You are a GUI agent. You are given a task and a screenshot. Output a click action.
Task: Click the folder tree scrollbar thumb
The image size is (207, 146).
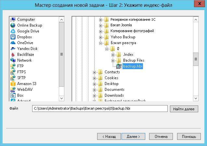196,59
